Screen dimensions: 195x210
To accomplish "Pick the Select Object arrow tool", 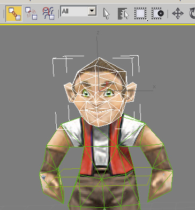I will point(106,13).
